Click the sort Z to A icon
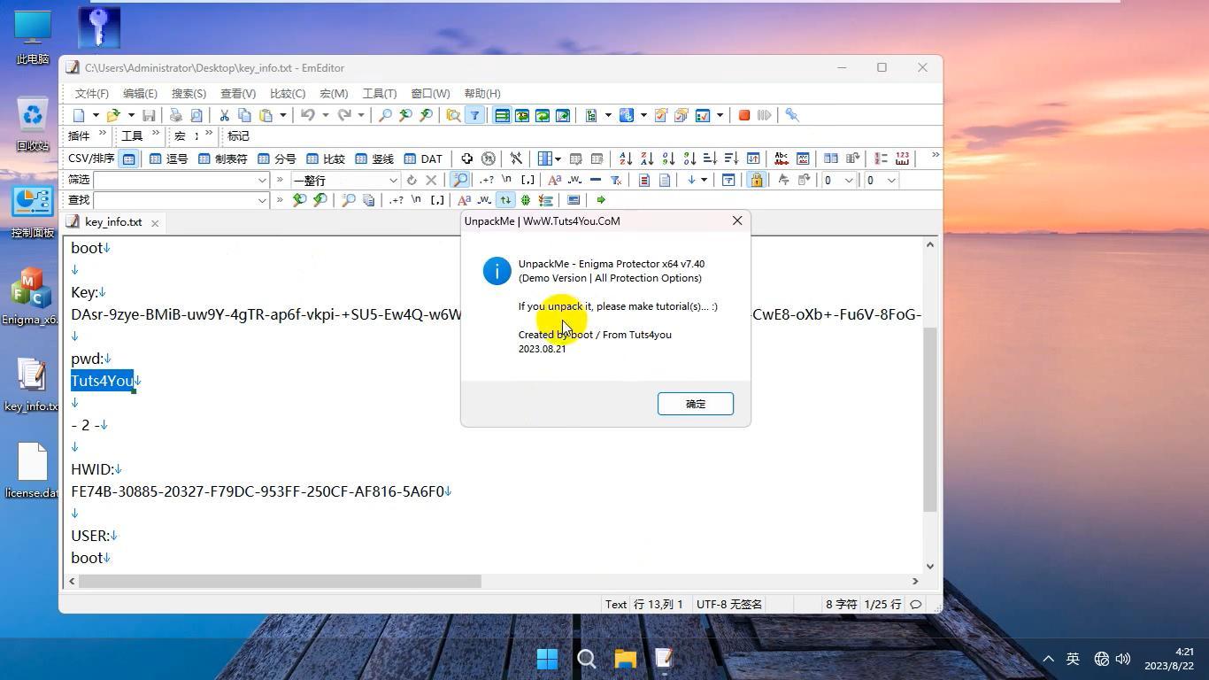Screen dimensions: 1209x680 click(x=647, y=158)
